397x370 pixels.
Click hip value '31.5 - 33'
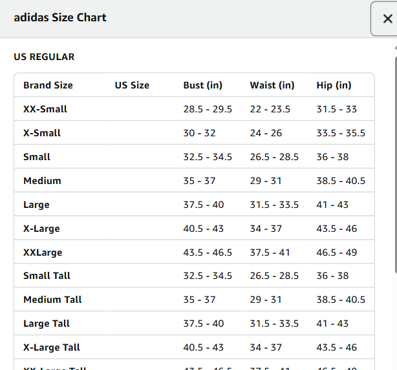click(x=336, y=109)
